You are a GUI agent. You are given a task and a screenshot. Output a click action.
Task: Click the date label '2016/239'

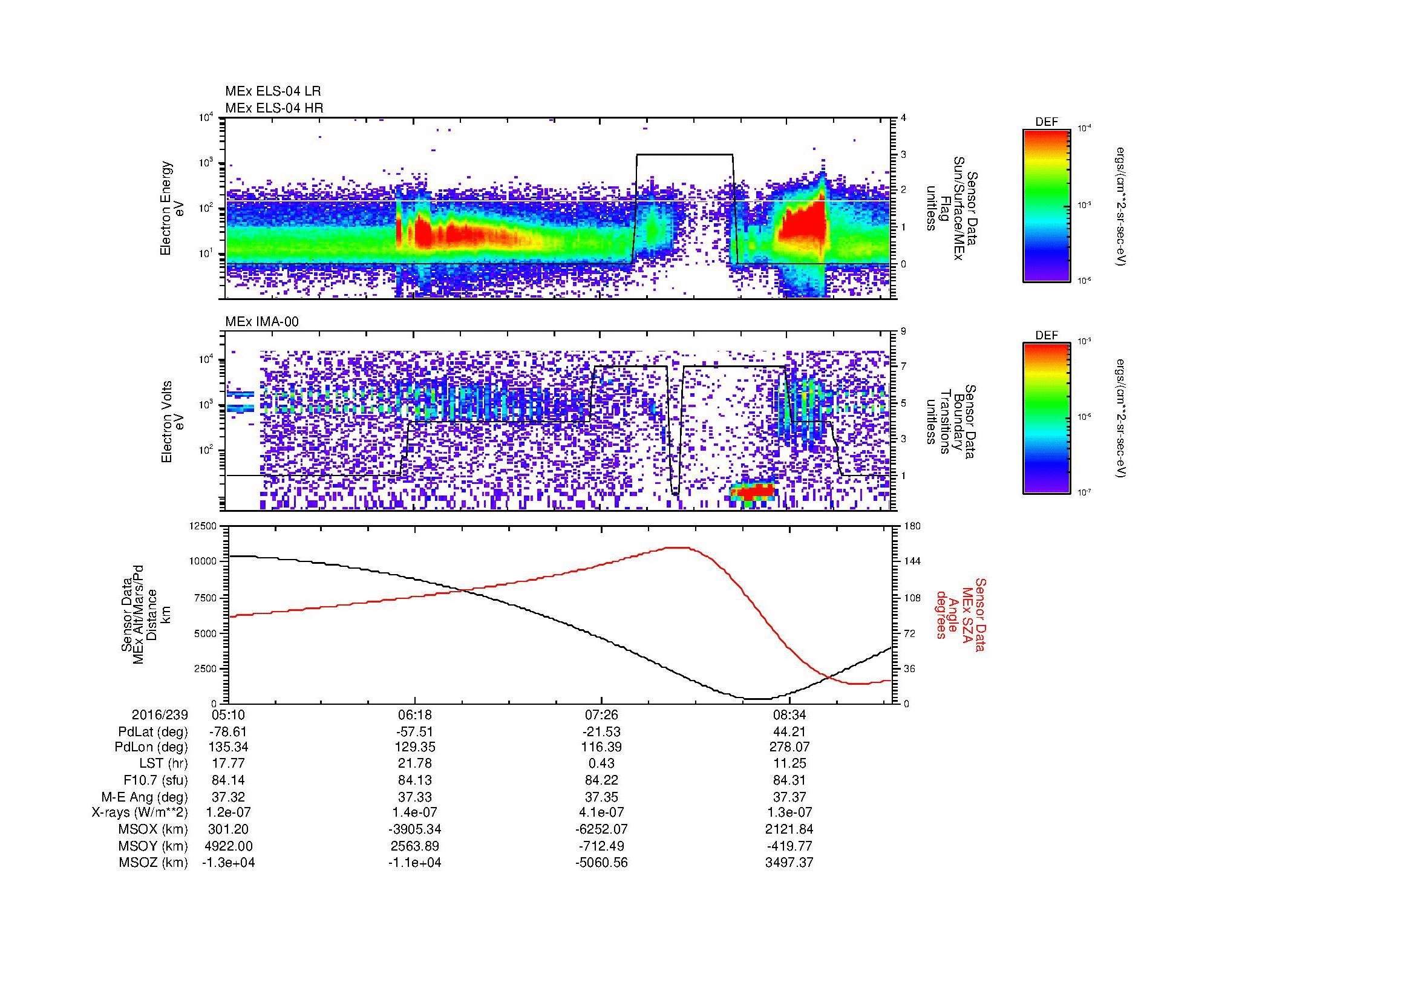point(160,714)
